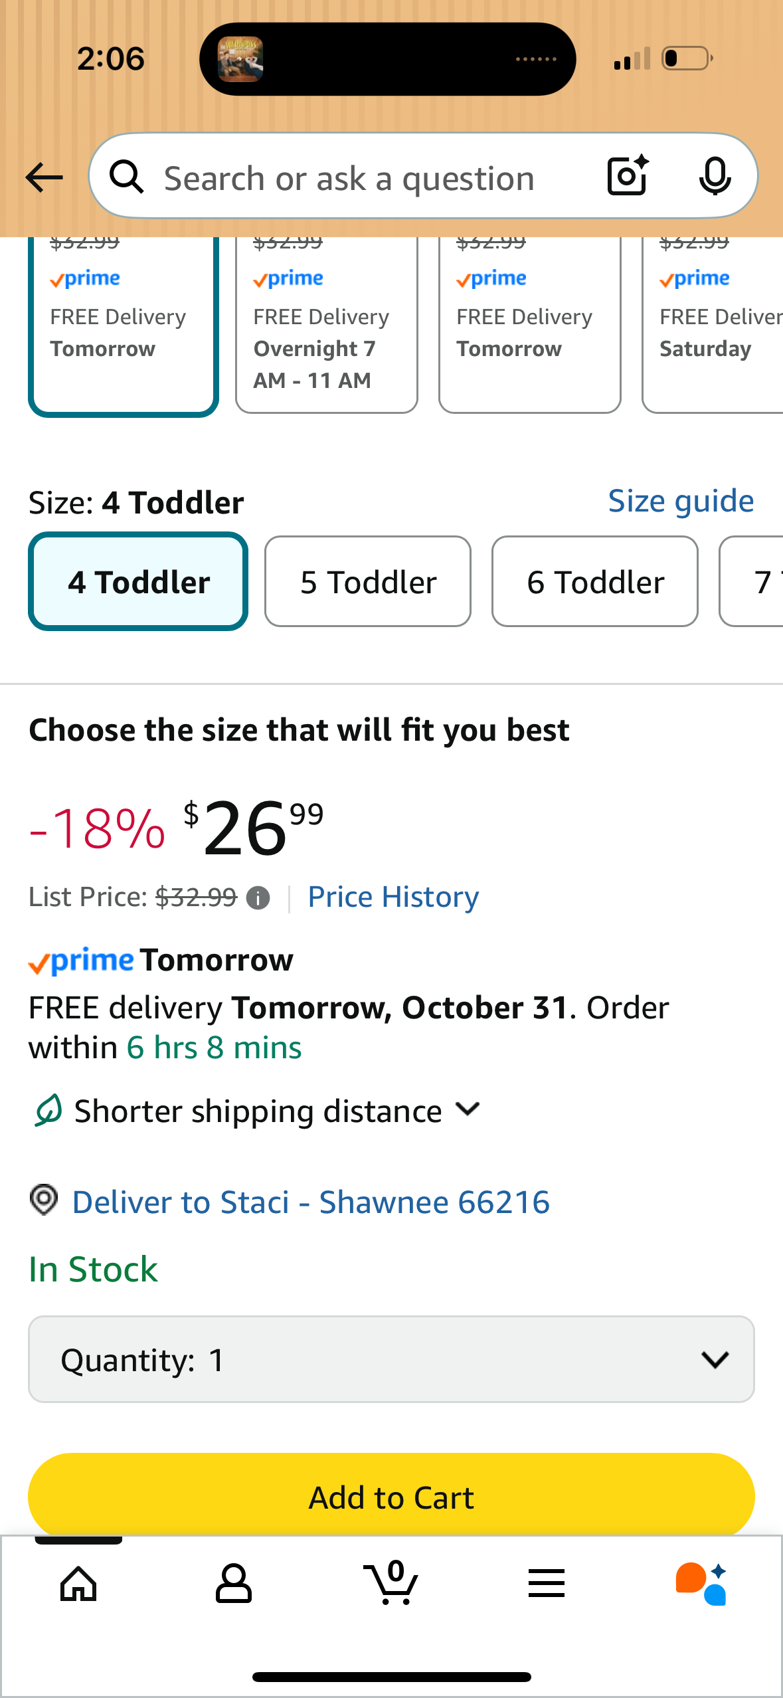Open visual search with the camera icon
The height and width of the screenshot is (1698, 783).
coord(625,176)
